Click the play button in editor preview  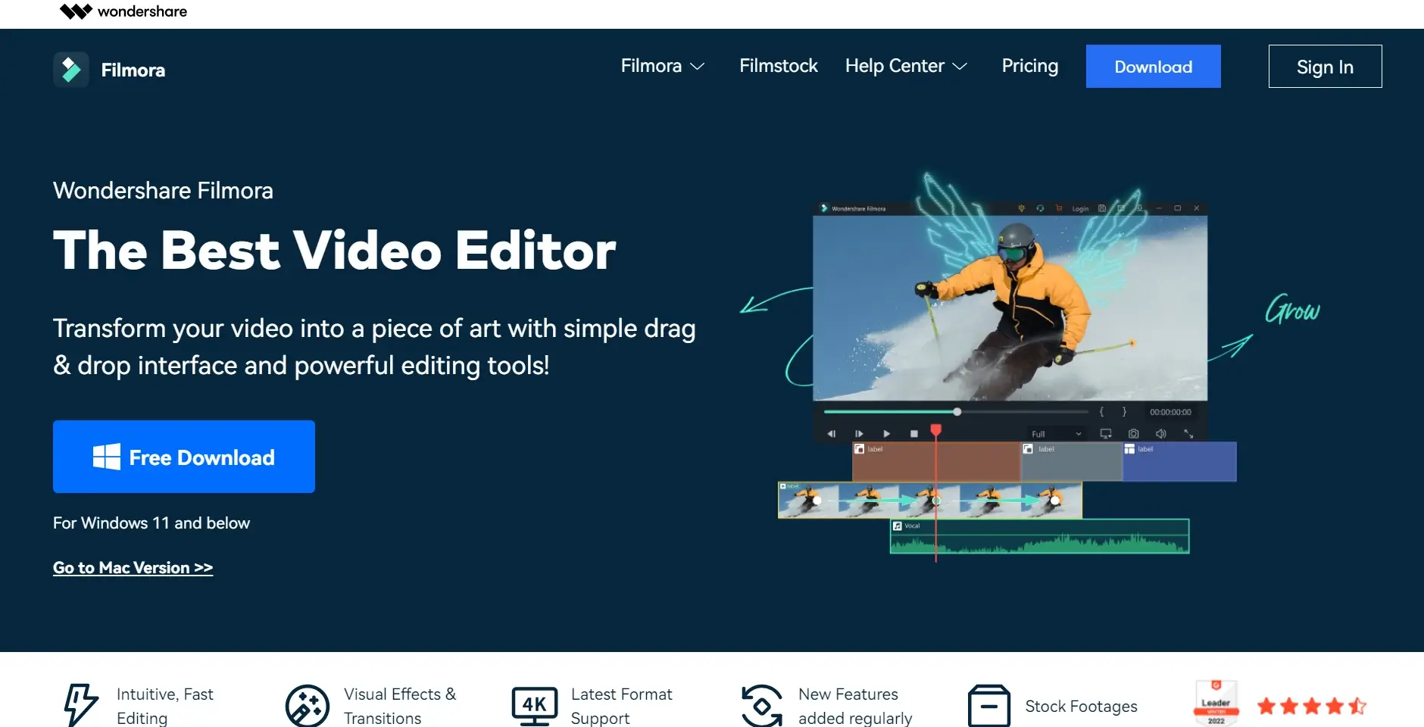click(886, 434)
